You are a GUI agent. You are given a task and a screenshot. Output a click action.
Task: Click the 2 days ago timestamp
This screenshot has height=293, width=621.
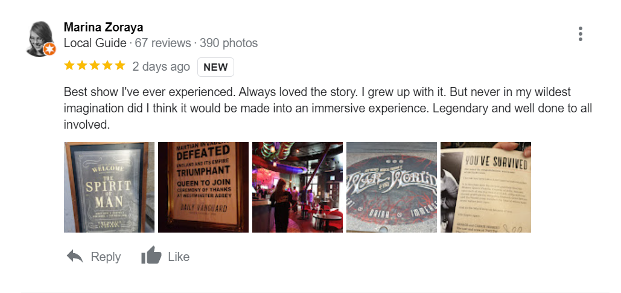(x=161, y=66)
